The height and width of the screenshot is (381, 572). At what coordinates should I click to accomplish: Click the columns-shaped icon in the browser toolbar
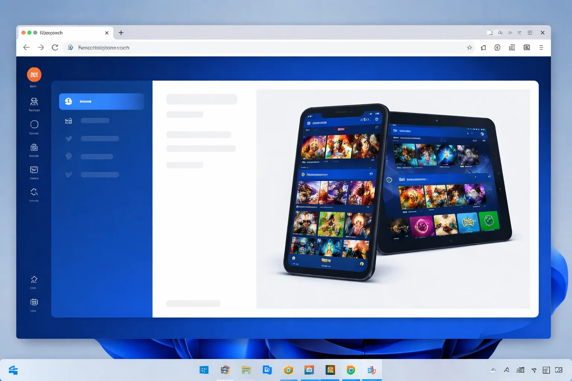(512, 47)
